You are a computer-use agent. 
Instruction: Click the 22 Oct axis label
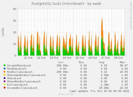[41, 58]
